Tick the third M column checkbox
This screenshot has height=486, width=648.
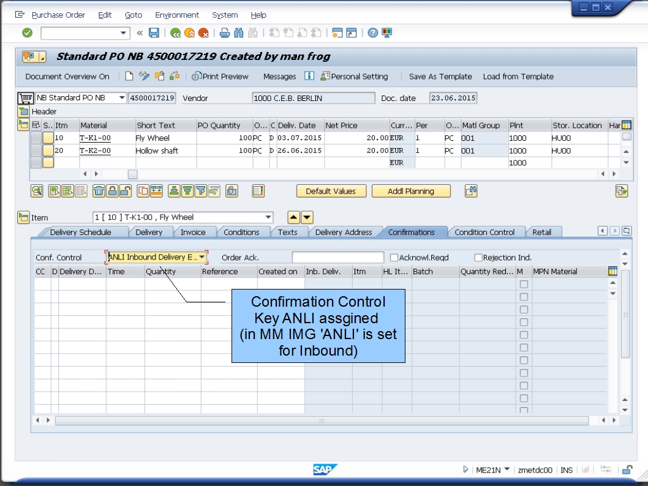pyautogui.click(x=524, y=310)
